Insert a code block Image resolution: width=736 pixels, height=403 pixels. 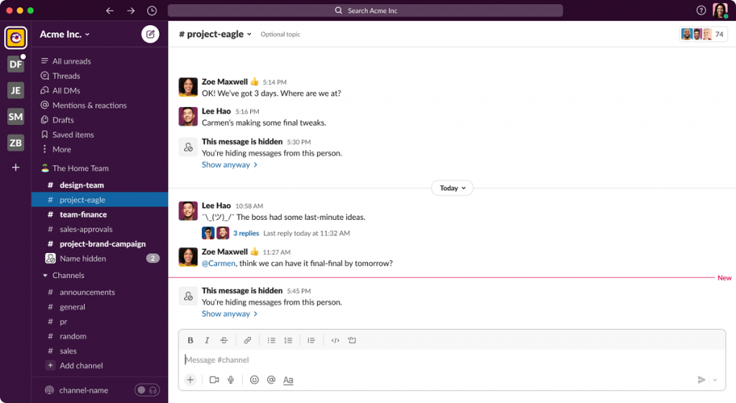click(352, 340)
